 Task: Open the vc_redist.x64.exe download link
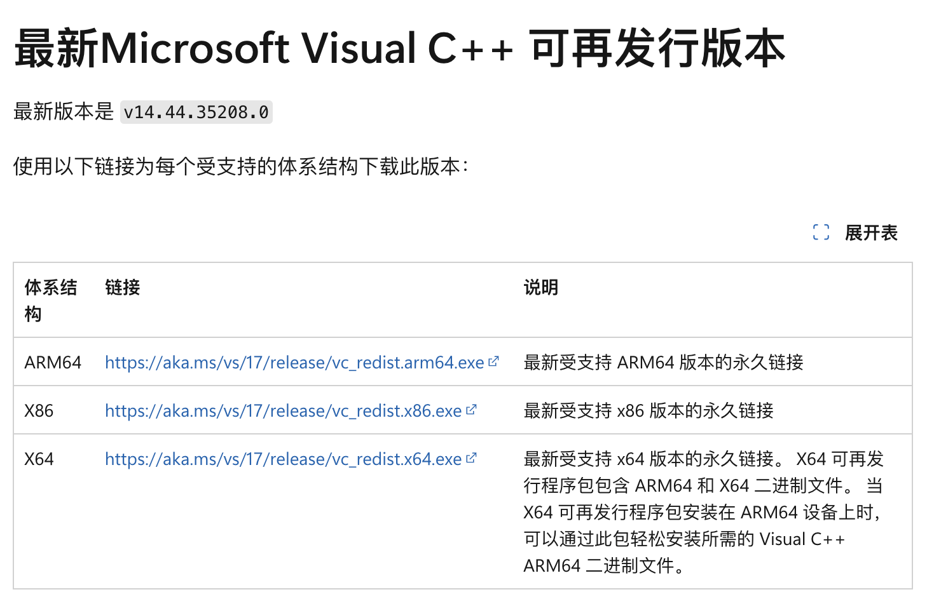click(283, 459)
